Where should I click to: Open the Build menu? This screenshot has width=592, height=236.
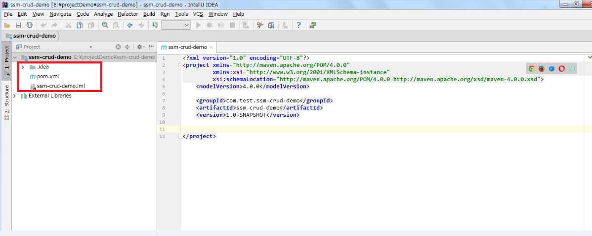coord(149,14)
